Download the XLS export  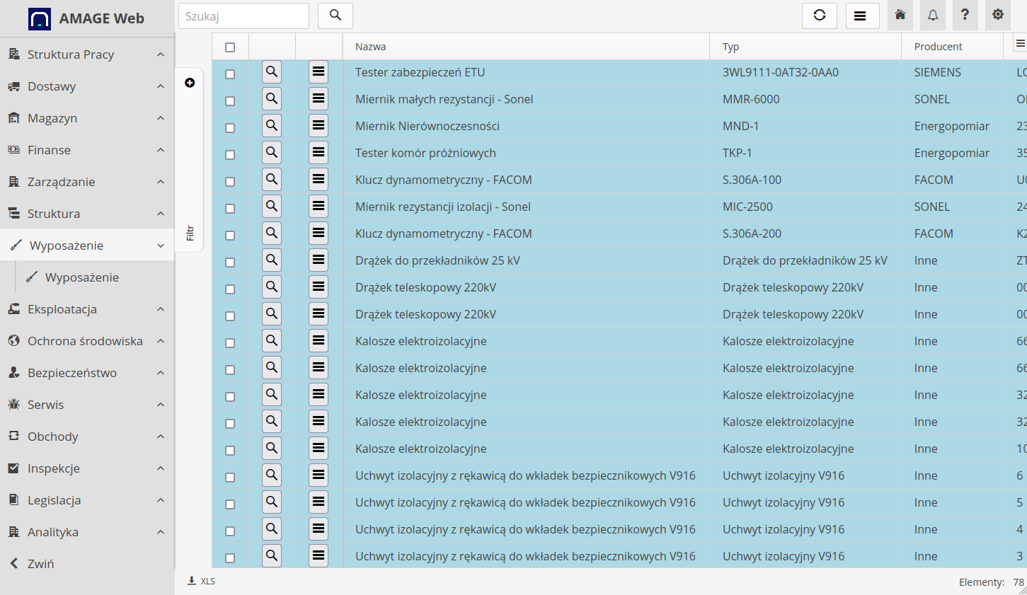[x=202, y=581]
